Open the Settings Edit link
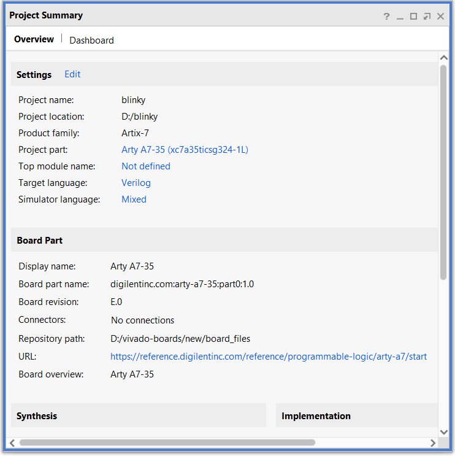Viewport: 455px width, 456px height. [x=72, y=74]
